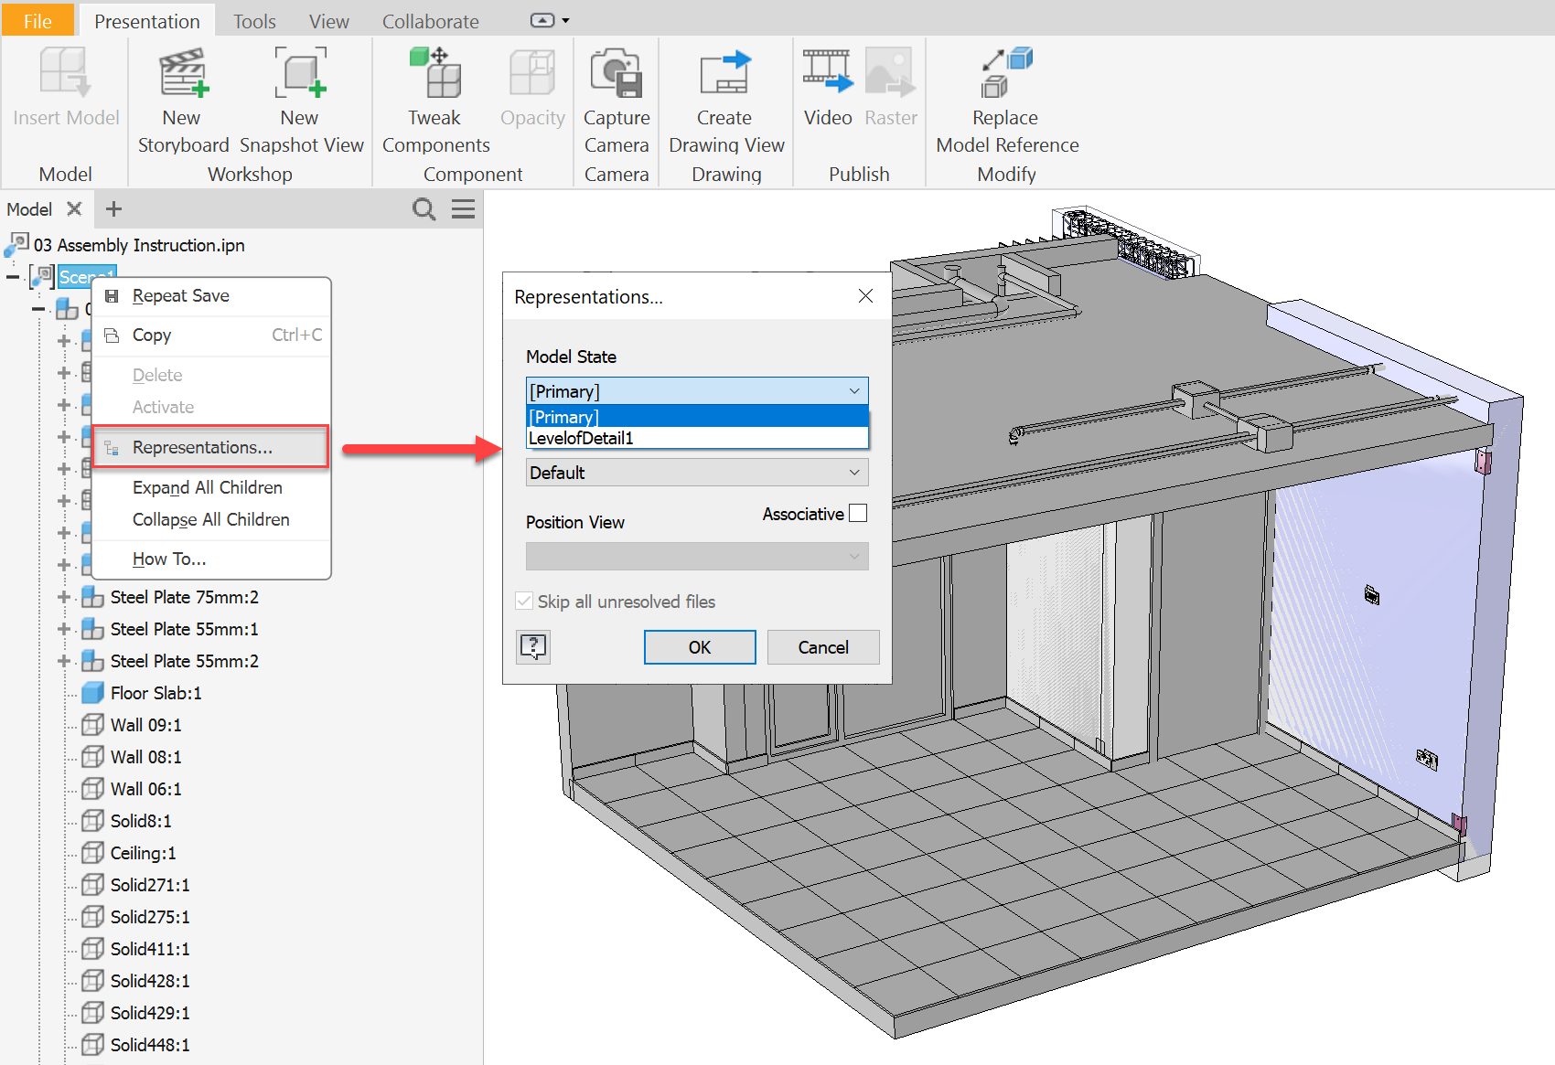Enable the Associative checkbox
The image size is (1555, 1065).
[858, 514]
